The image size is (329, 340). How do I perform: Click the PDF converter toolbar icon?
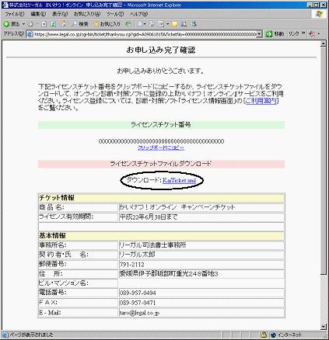coord(312,34)
